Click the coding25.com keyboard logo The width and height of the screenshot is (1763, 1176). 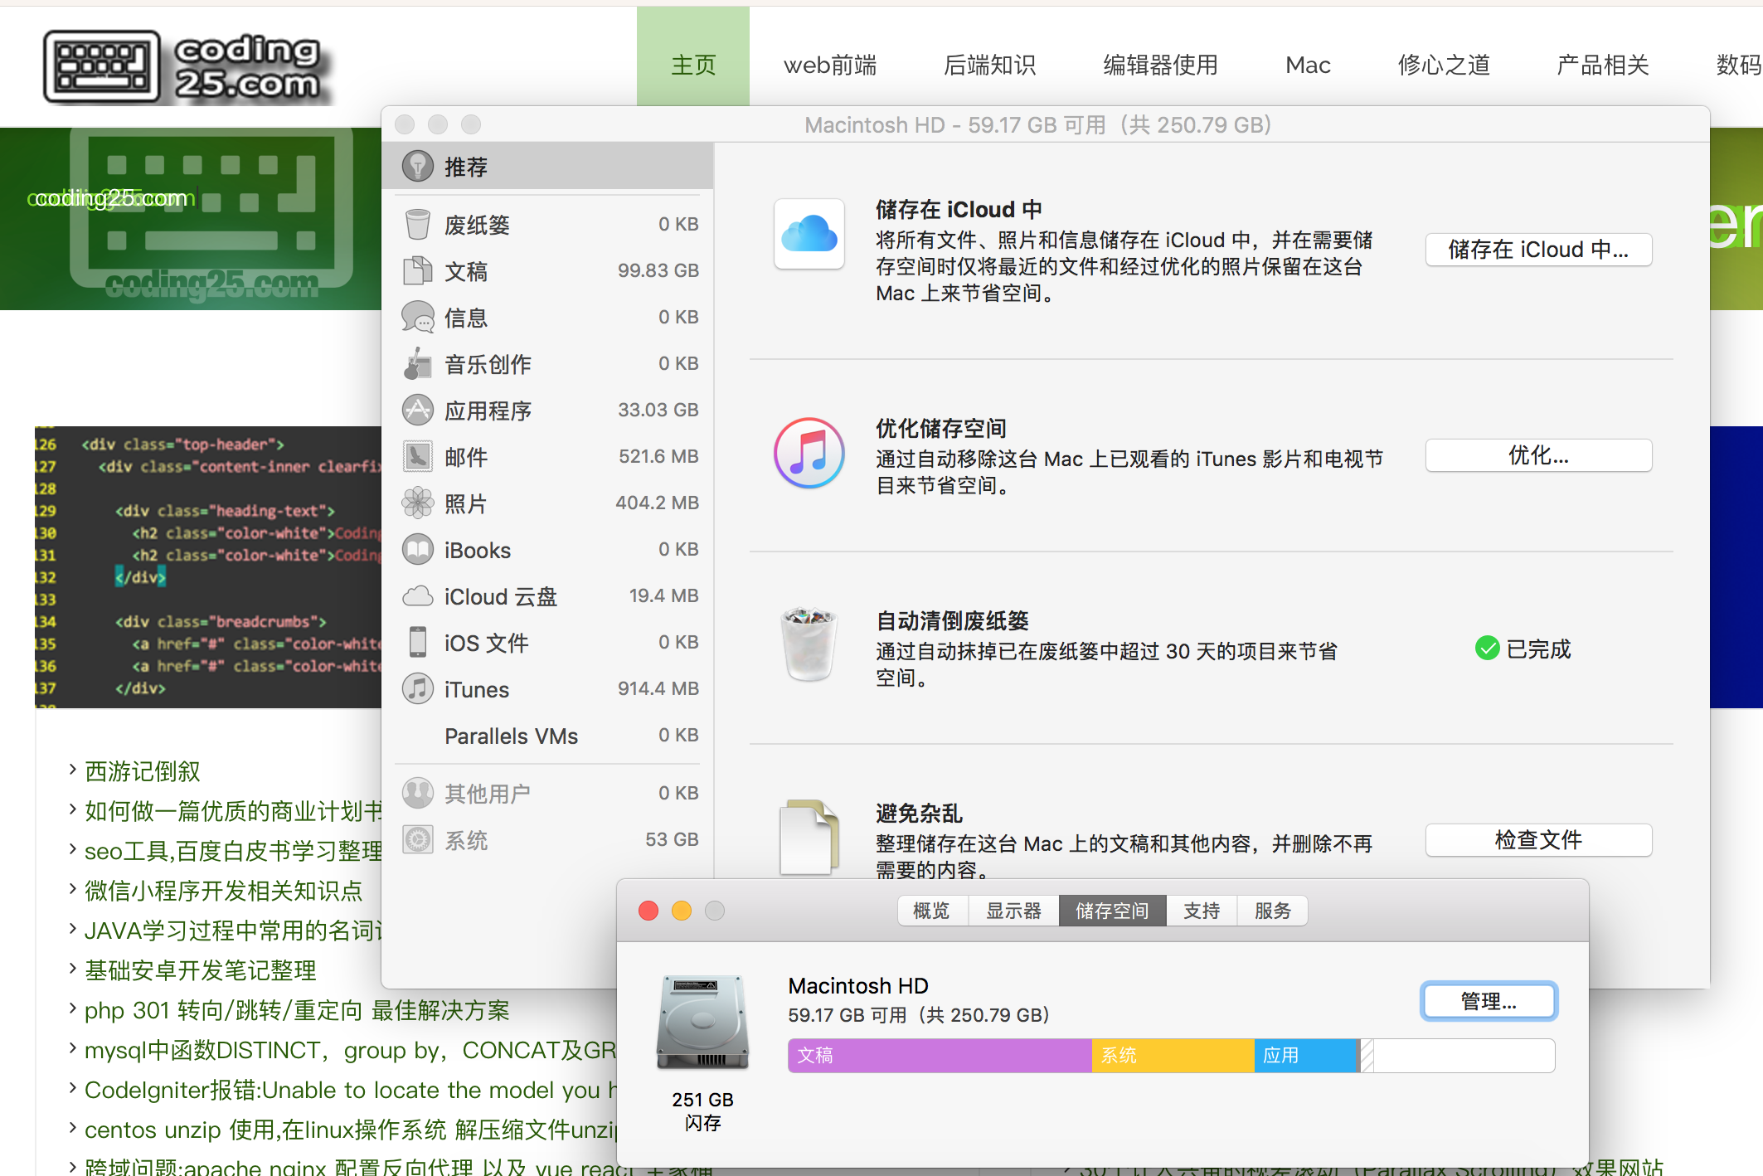(x=187, y=67)
